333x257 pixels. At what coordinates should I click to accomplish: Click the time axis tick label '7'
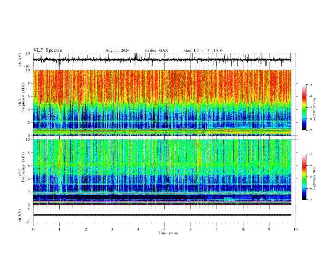click(x=217, y=229)
